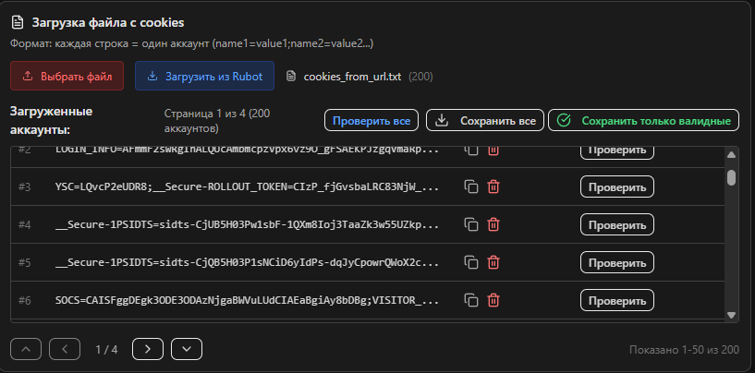755x373 pixels.
Task: Delete account #5 using trash icon
Action: coord(493,262)
